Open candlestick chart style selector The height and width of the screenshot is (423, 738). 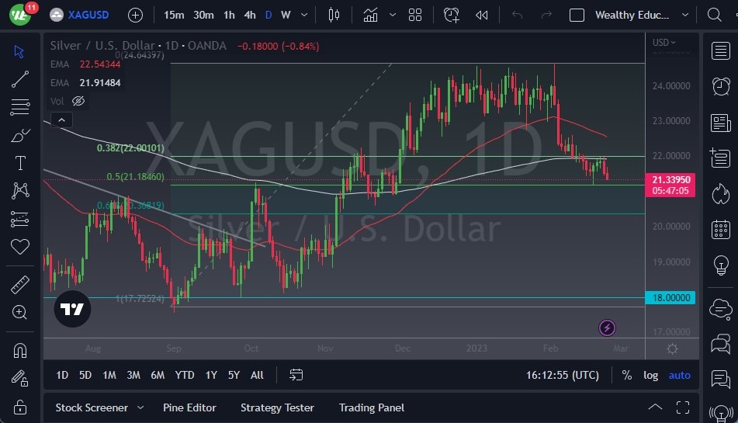click(x=334, y=15)
